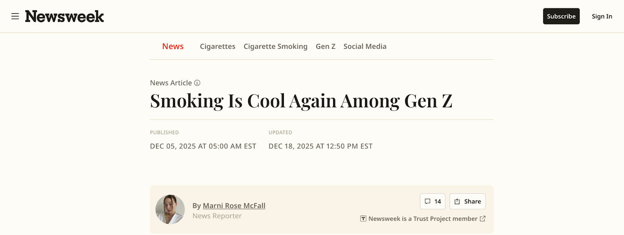Viewport: 624px width, 235px height.
Task: Click the Newsweek is a Trust Project member link
Action: point(423,219)
